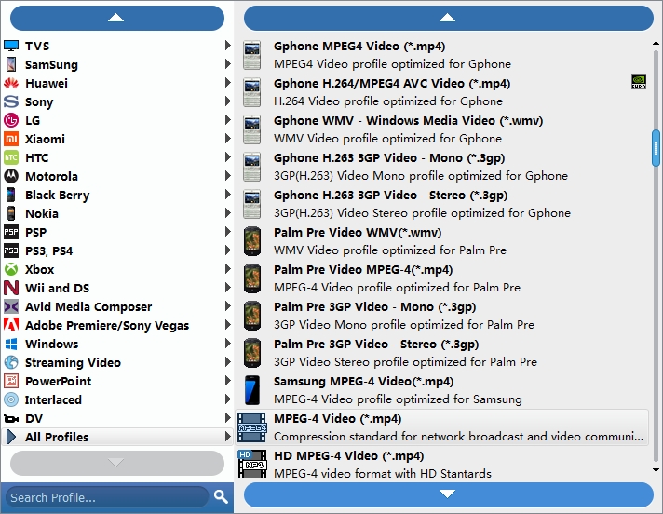Viewport: 663px width, 514px height.
Task: Click the MPEG-4 Video format icon
Action: (252, 427)
